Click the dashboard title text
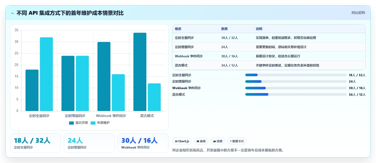 [x=70, y=13]
